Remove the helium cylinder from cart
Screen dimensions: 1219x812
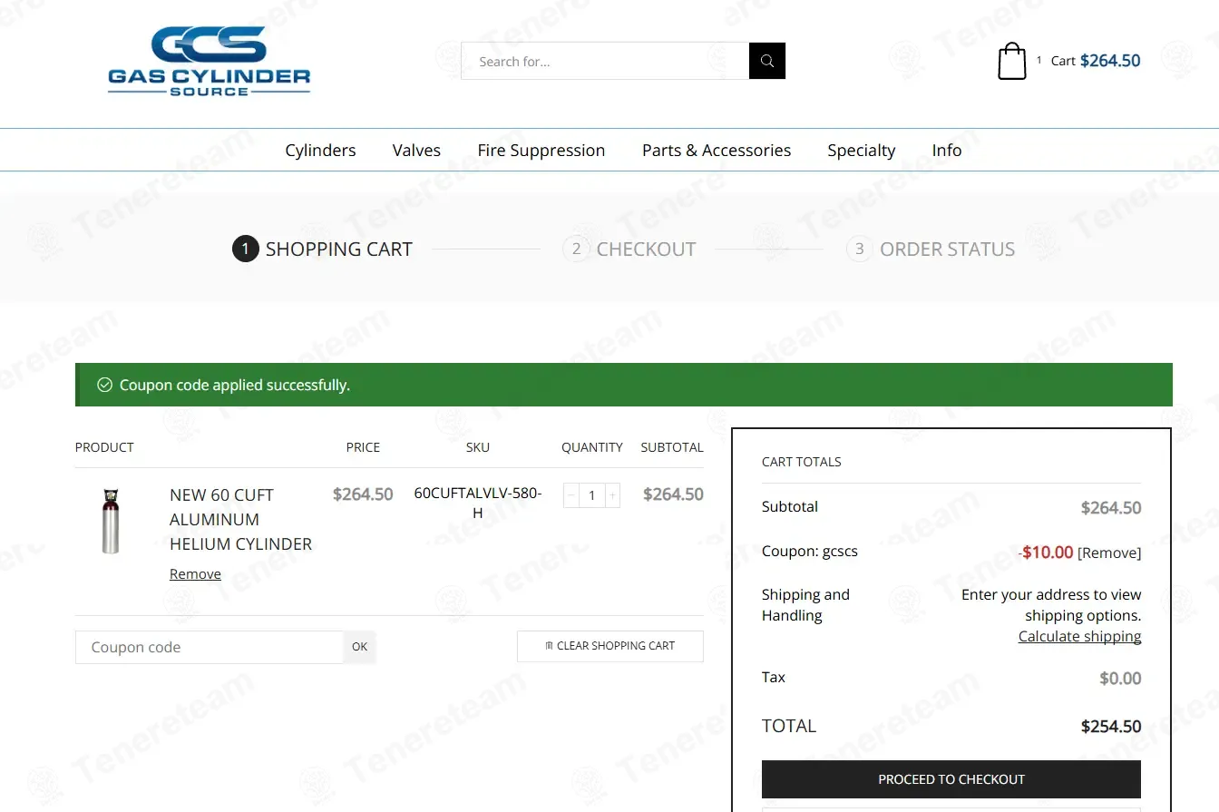[195, 574]
